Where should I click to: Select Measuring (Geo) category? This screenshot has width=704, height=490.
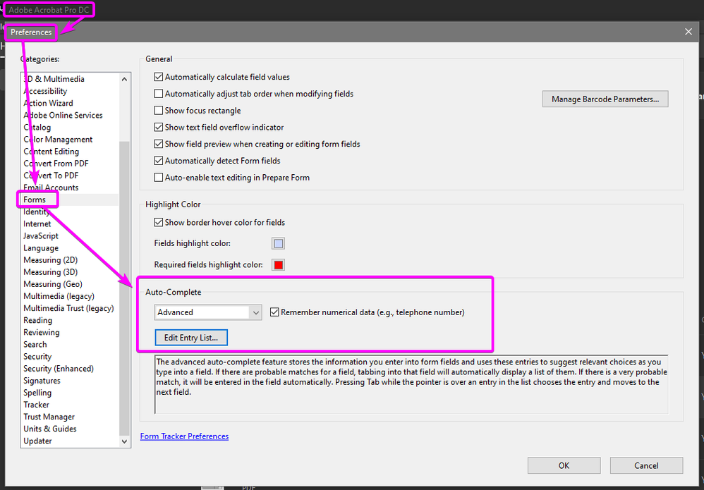tap(53, 285)
